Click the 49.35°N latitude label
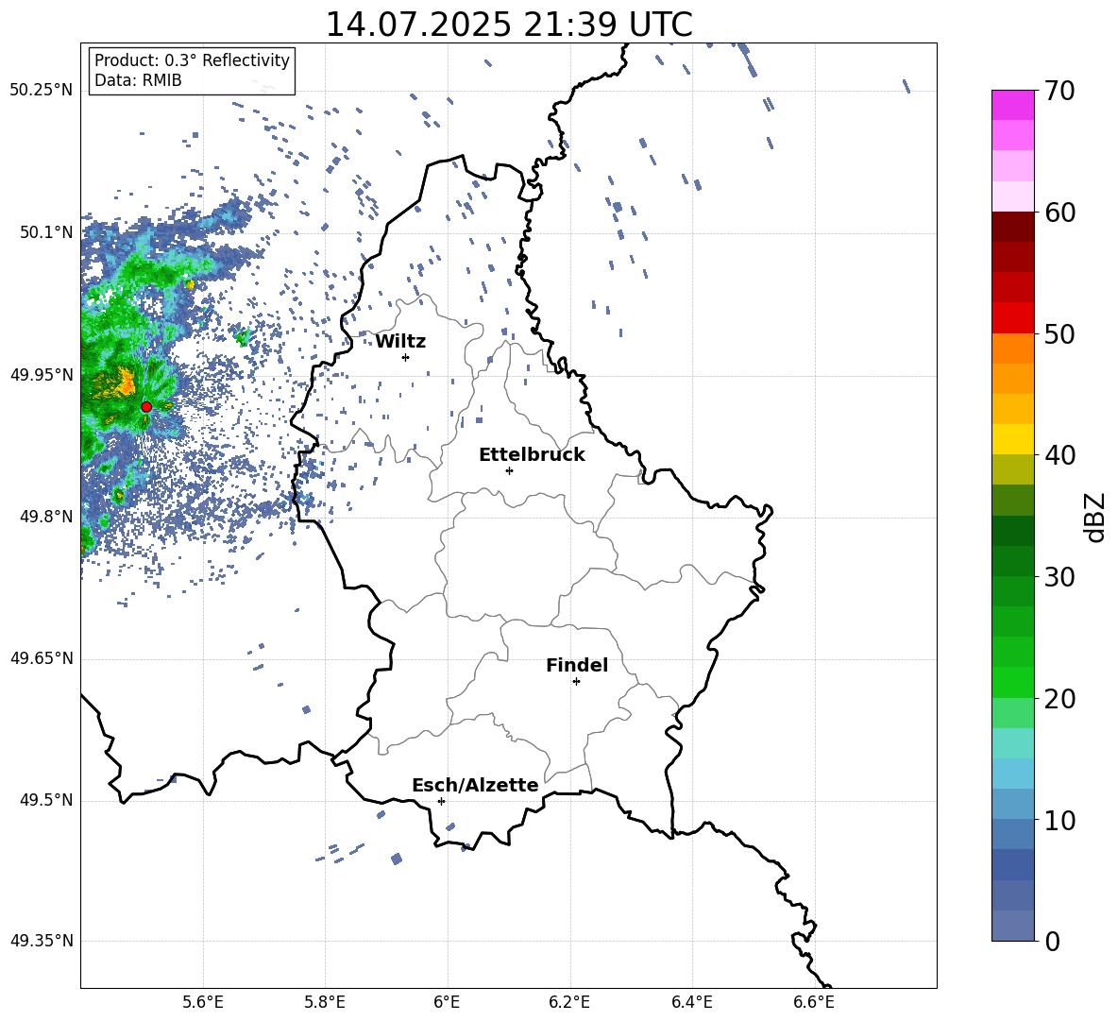The width and height of the screenshot is (1118, 1021). [42, 941]
